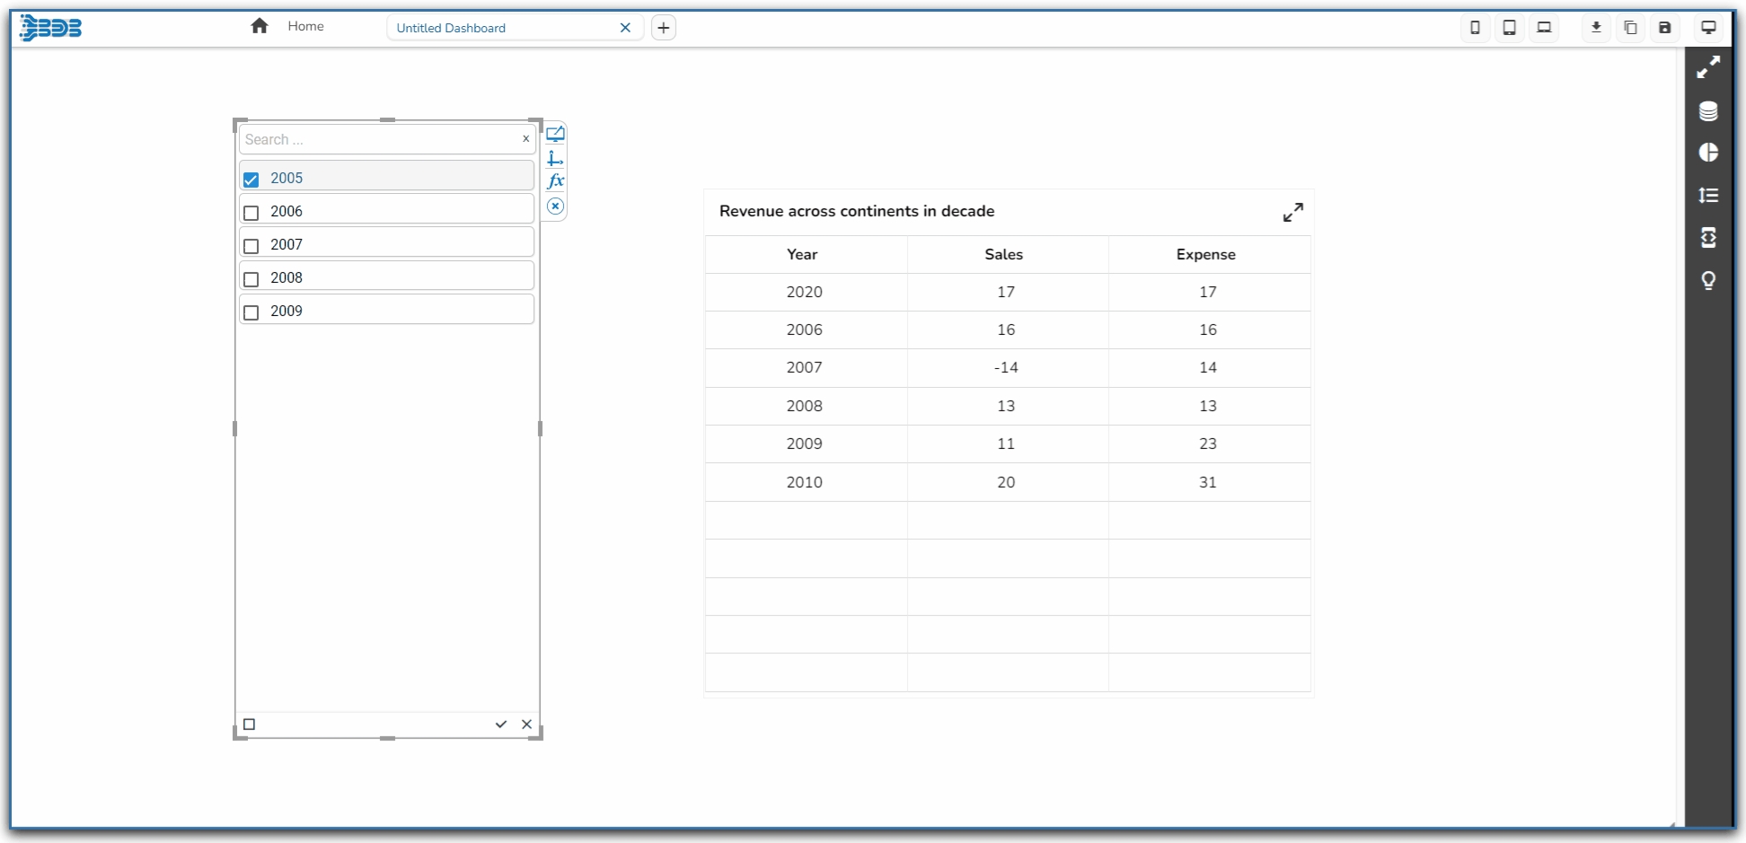
Task: Select the mobile view layout icon
Action: 1475,28
